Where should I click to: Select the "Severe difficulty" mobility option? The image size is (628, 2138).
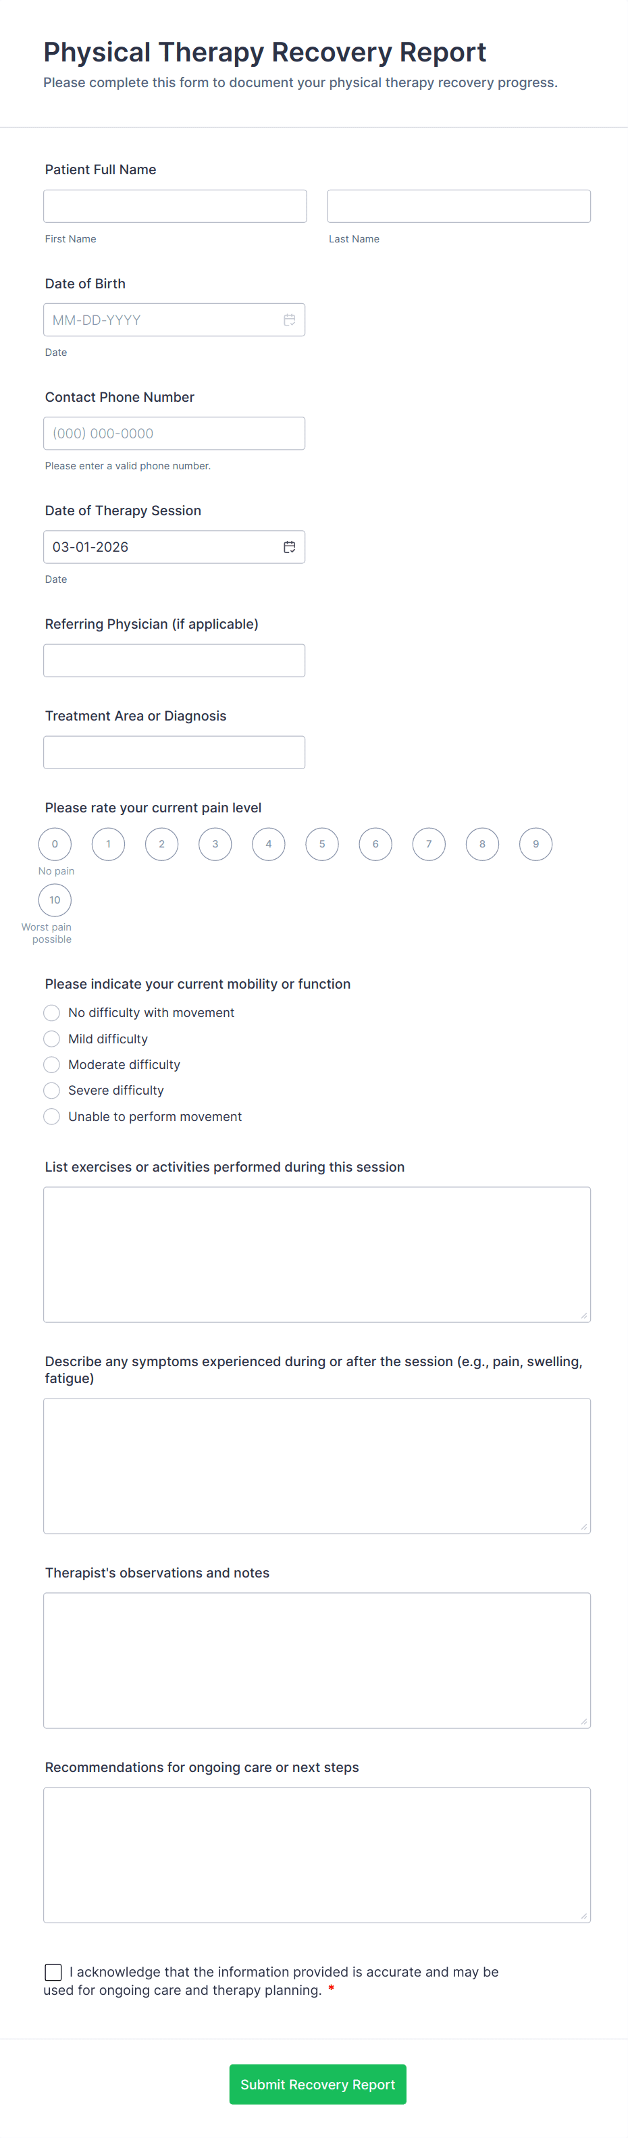click(x=51, y=1091)
